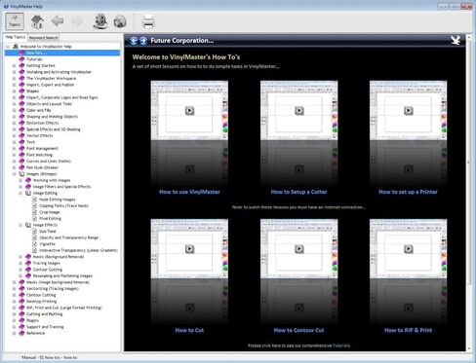476x363 pixels.
Task: Open the film reel videos icon
Action: click(100, 21)
